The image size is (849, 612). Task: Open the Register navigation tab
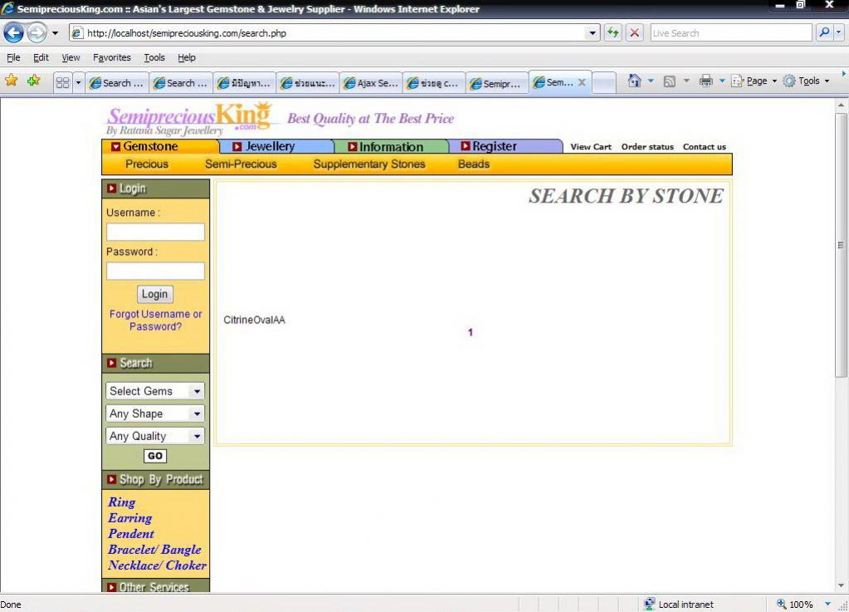505,146
